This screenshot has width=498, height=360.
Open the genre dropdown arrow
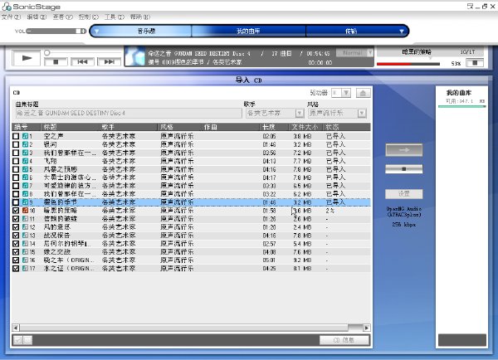[x=361, y=114]
